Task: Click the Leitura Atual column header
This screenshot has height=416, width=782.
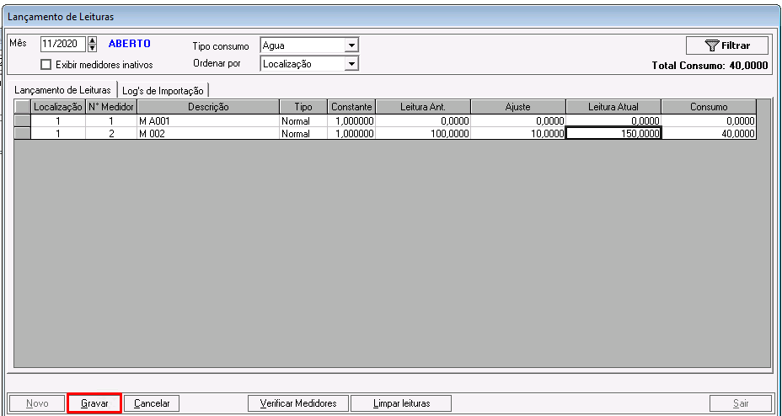Action: pyautogui.click(x=613, y=107)
